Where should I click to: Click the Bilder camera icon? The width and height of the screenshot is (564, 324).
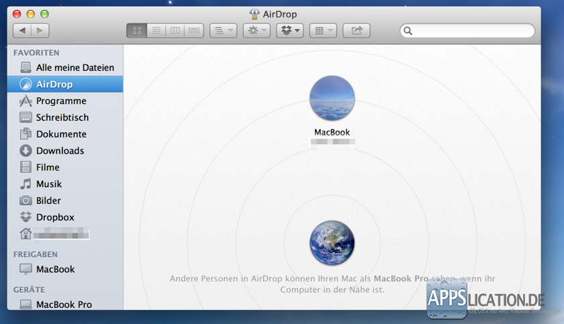[26, 201]
